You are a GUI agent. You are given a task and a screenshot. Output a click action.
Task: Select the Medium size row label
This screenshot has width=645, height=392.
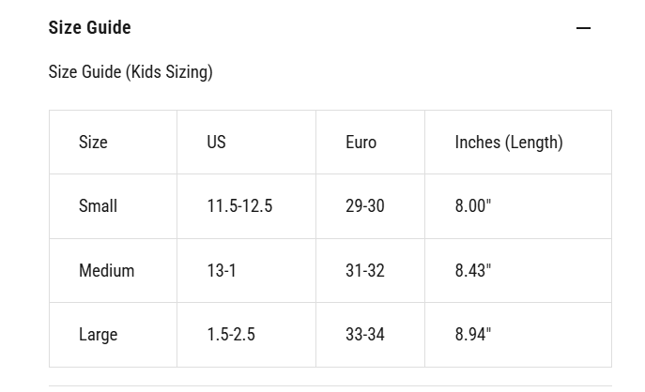[106, 271]
